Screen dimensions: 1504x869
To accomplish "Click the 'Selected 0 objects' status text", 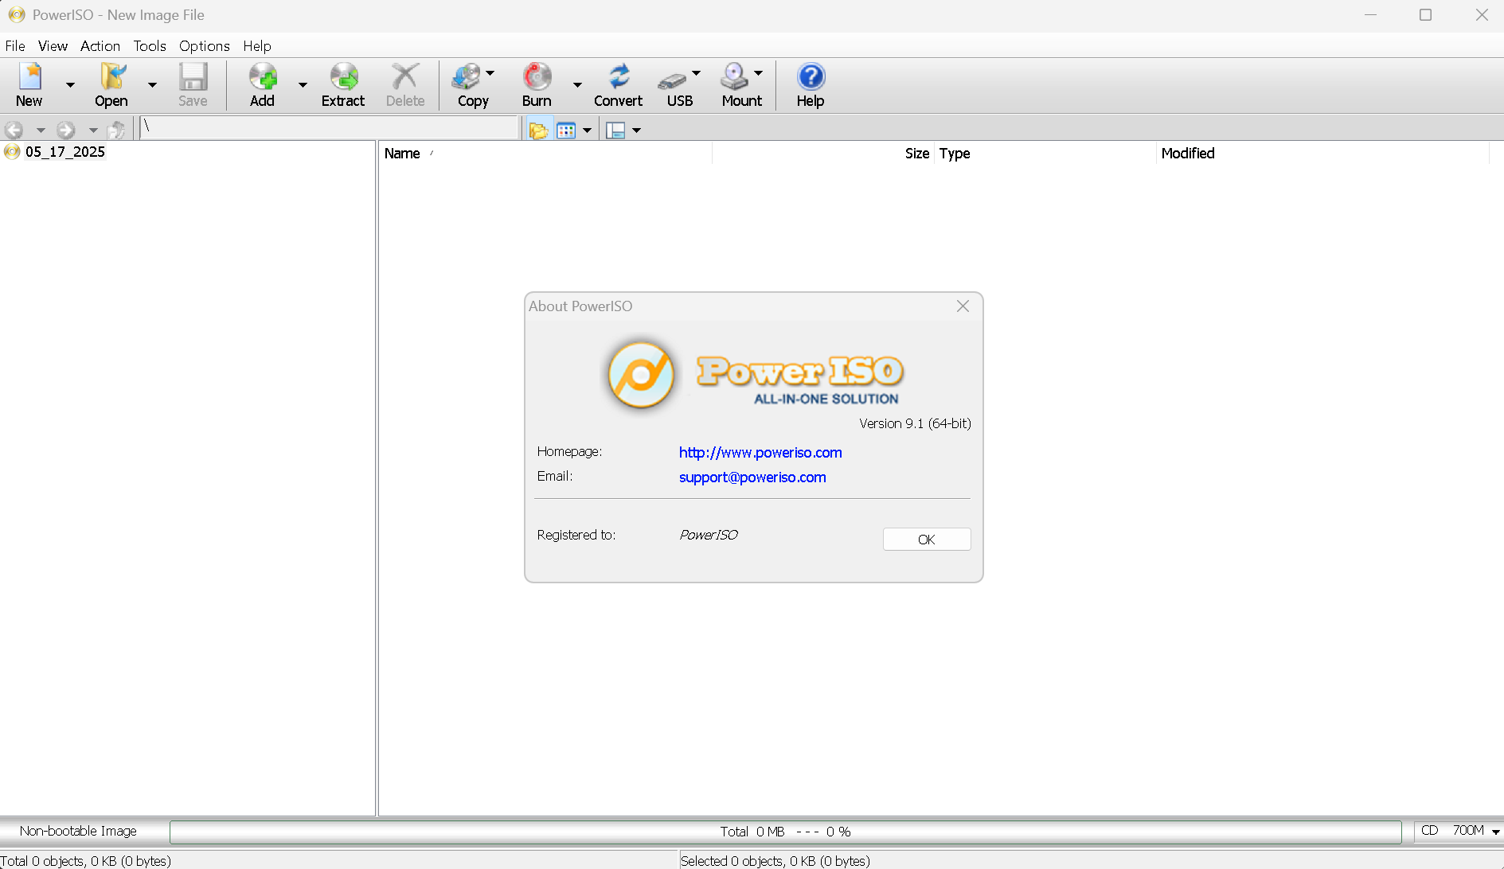I will 775,861.
